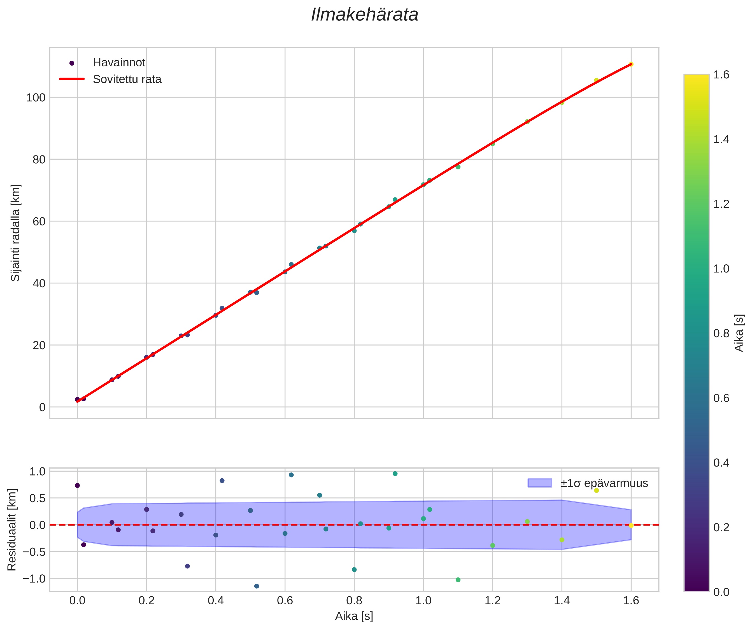Click the highest residual point near 0.92 s
The width and height of the screenshot is (752, 629).
[395, 474]
